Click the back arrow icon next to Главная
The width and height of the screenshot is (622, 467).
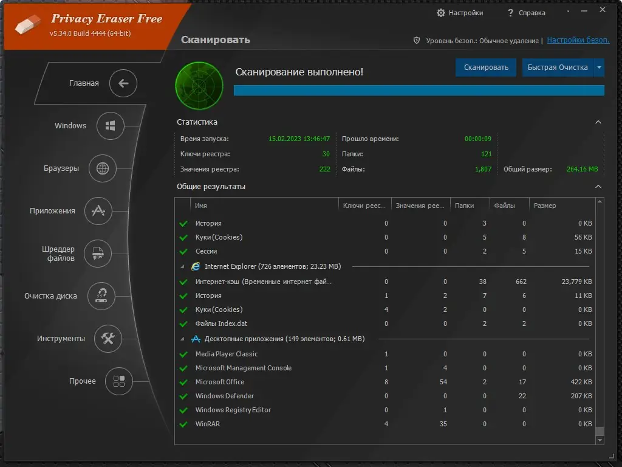tap(123, 83)
